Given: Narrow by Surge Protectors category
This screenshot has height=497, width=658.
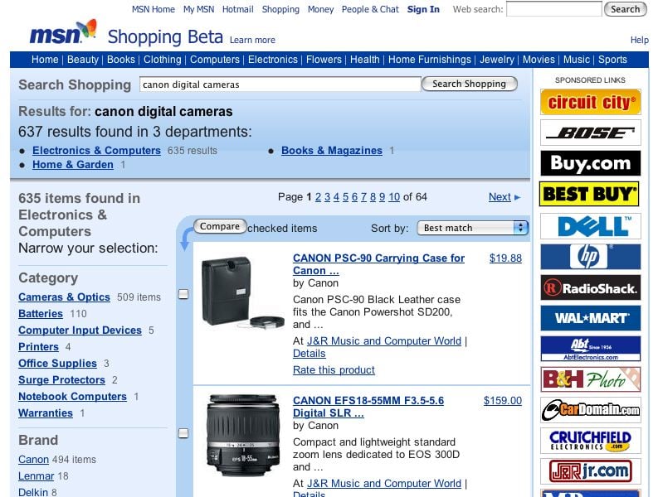Looking at the screenshot, I should point(61,380).
